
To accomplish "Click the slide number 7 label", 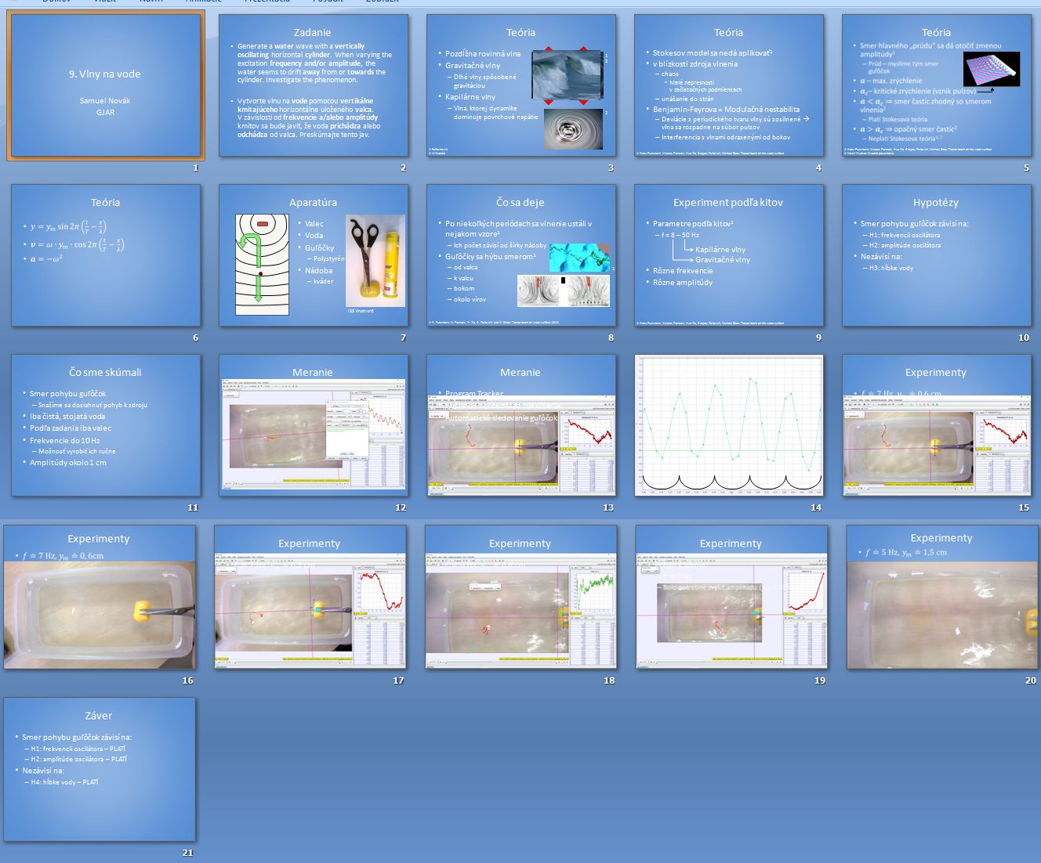I will coord(403,338).
